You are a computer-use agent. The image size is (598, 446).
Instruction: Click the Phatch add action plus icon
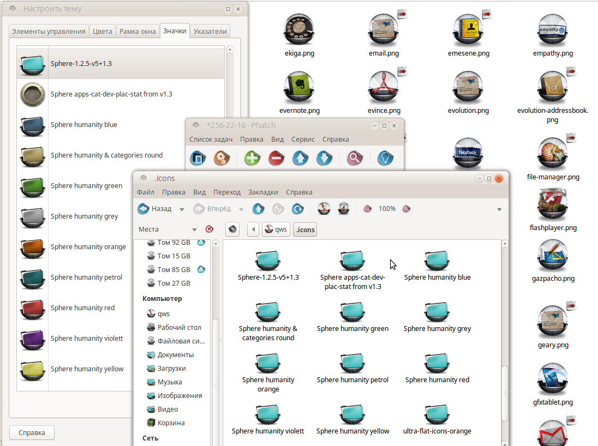[252, 158]
